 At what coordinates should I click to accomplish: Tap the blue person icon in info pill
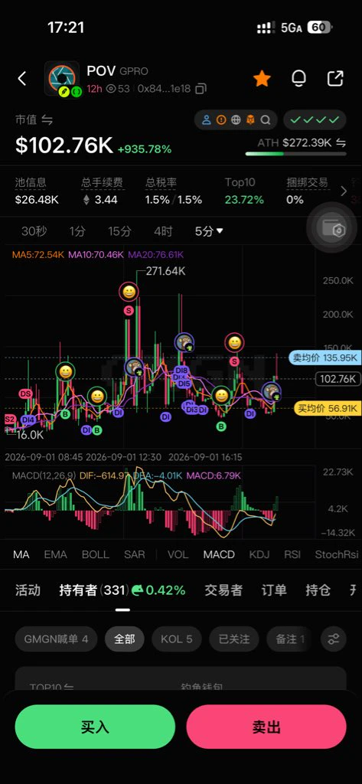206,120
